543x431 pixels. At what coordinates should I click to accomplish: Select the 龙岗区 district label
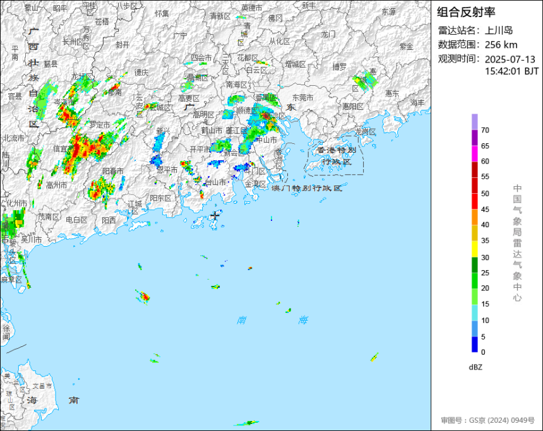(366, 132)
